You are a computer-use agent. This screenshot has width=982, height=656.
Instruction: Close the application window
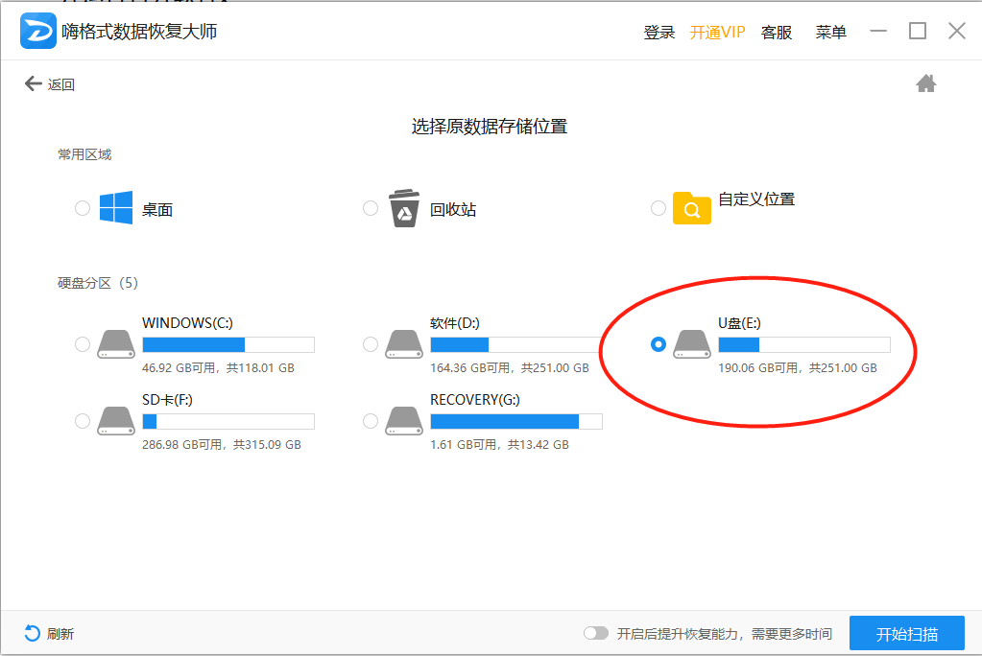(x=956, y=31)
